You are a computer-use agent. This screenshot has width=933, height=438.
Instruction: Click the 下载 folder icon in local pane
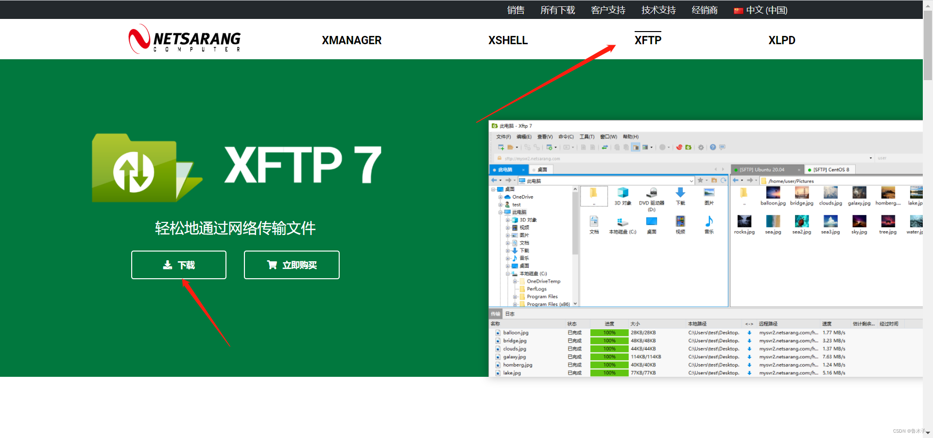(x=680, y=196)
